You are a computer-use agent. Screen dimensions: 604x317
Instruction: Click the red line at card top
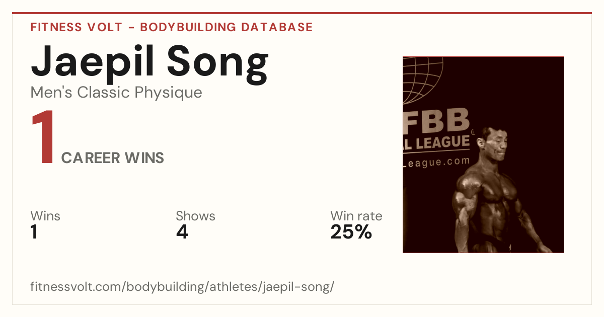point(302,13)
